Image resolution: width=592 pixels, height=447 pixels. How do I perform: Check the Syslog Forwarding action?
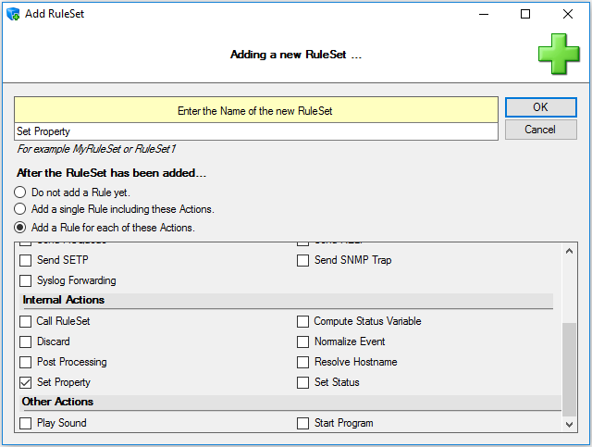pyautogui.click(x=25, y=280)
